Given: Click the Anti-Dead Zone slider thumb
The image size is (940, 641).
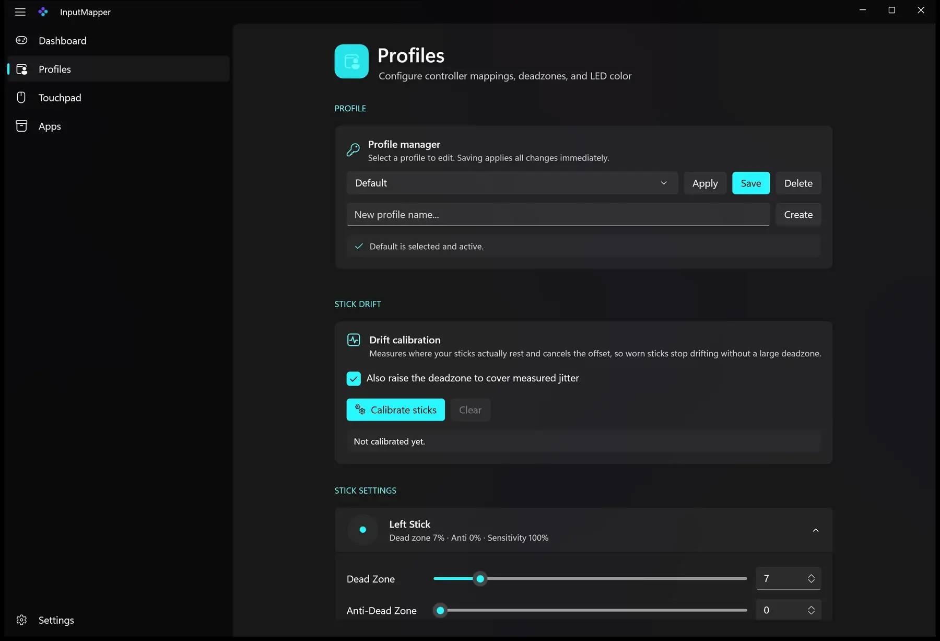Looking at the screenshot, I should click(440, 610).
